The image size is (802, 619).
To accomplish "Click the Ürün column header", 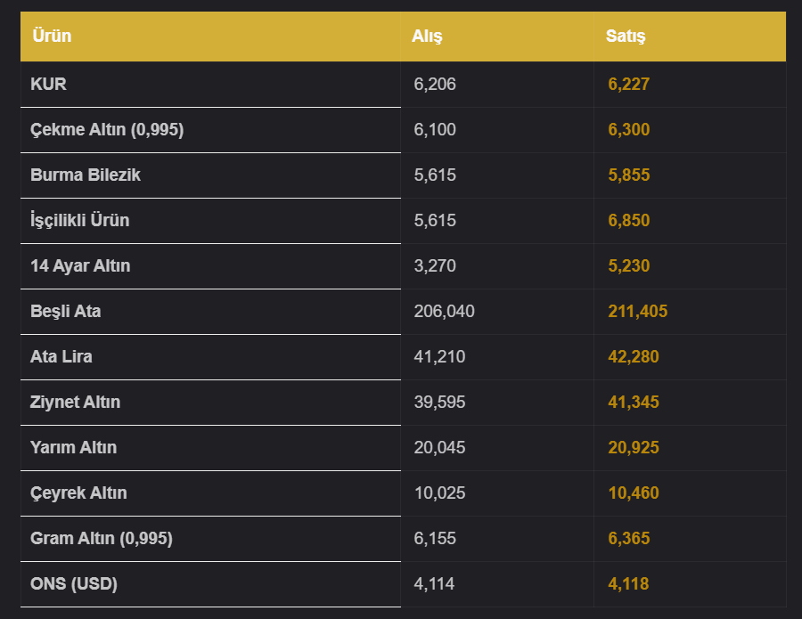I will (x=52, y=36).
